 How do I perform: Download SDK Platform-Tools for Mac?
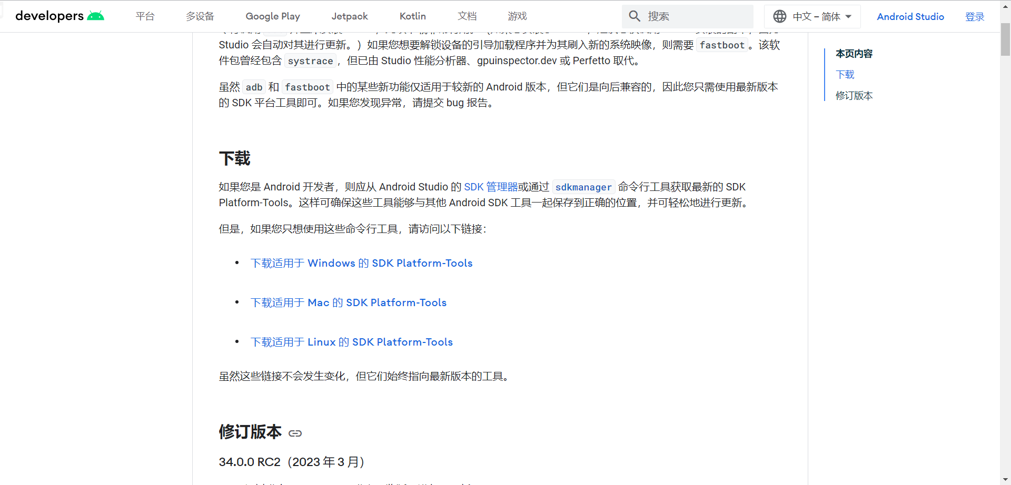tap(348, 302)
